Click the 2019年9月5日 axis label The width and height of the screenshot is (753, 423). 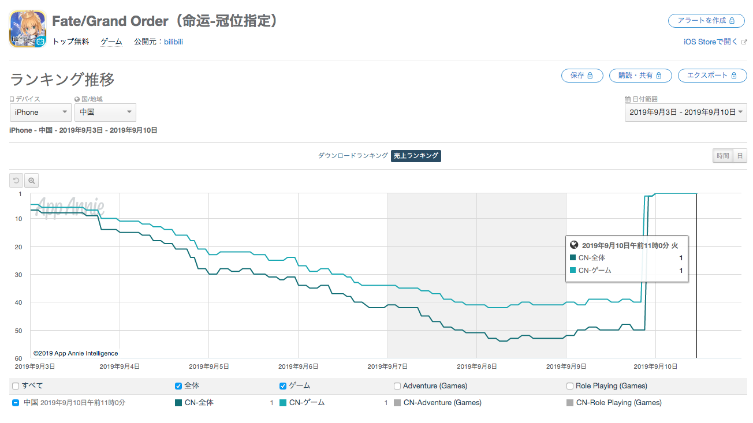(x=209, y=366)
